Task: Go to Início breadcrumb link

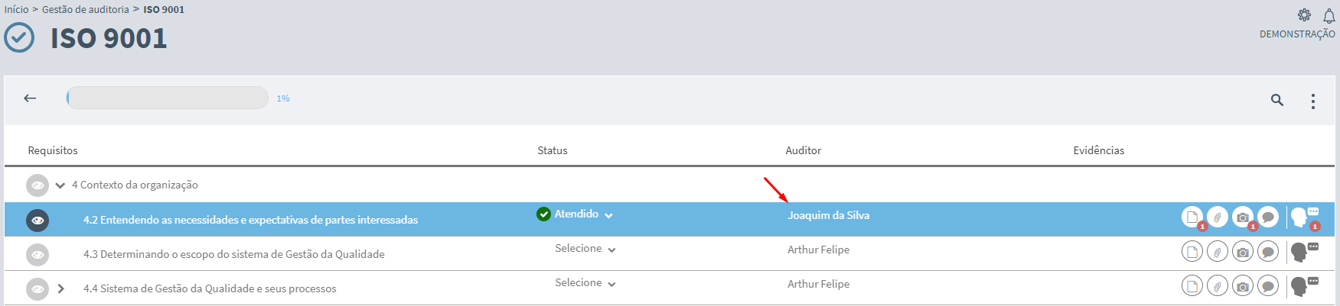Action: coord(16,9)
